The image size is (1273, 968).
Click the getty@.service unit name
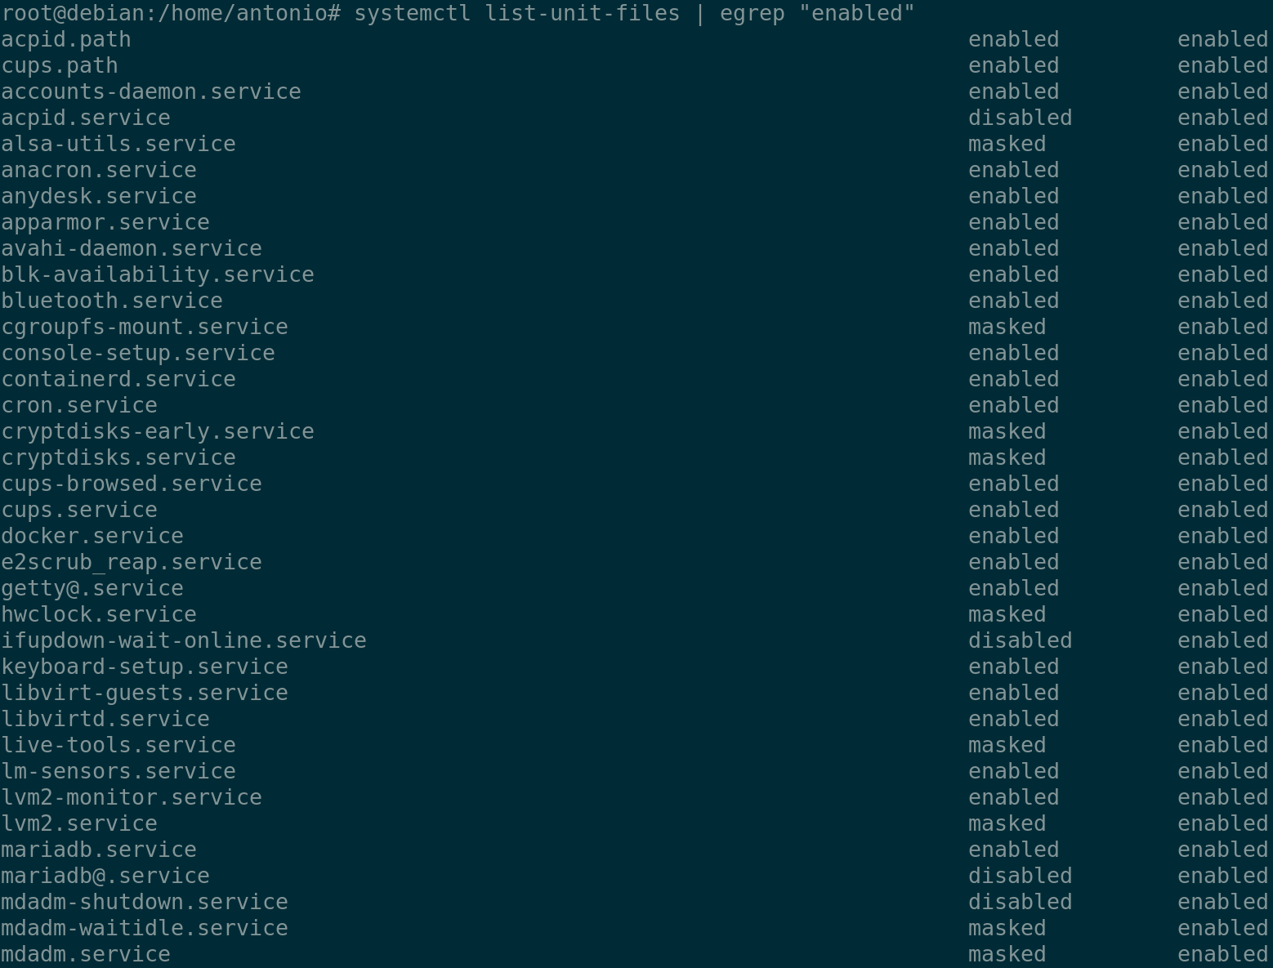coord(92,588)
